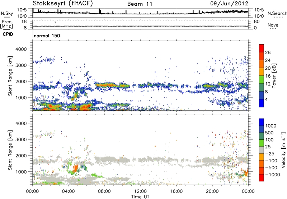This screenshot has height=199, width=287.
Task: Click the "-1000" value on Velocity colorbar
Action: 273,175
